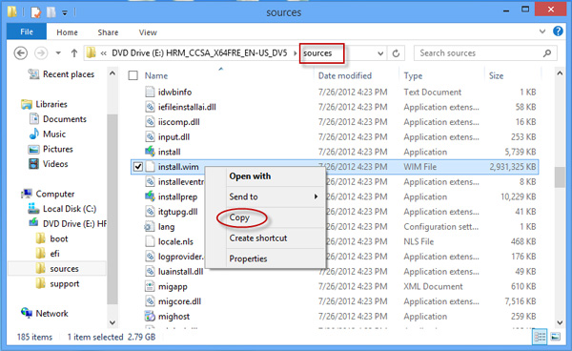Choose Properties from the context menu
This screenshot has height=351, width=572.
point(248,258)
